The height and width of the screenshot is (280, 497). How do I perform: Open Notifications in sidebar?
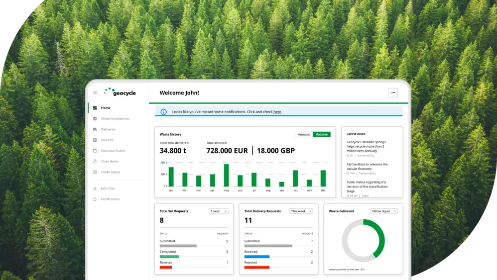110,199
